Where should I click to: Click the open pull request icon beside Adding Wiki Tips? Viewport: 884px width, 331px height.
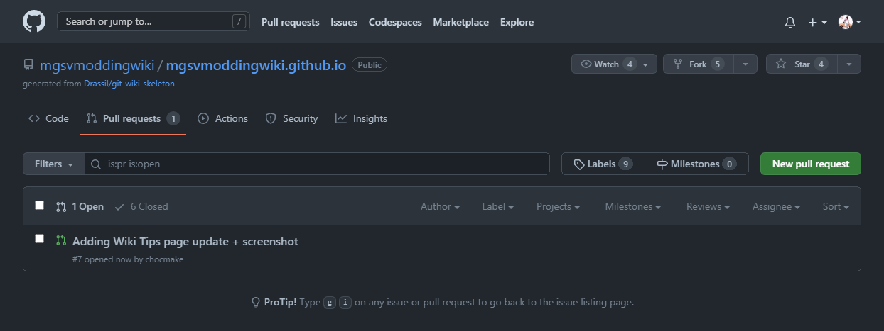pyautogui.click(x=61, y=240)
